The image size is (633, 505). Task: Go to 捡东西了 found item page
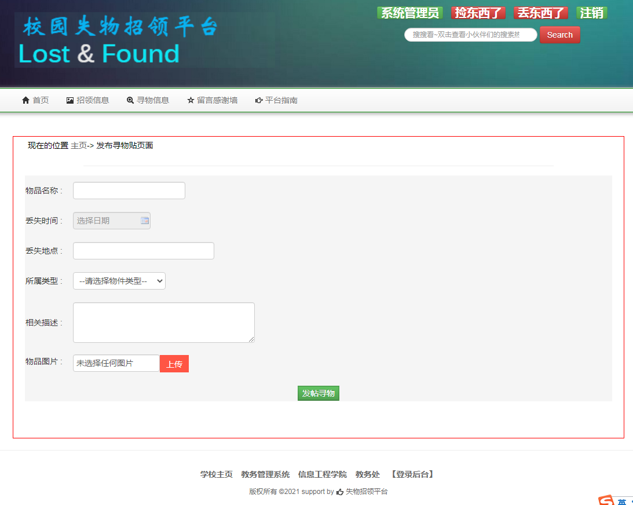pyautogui.click(x=478, y=13)
